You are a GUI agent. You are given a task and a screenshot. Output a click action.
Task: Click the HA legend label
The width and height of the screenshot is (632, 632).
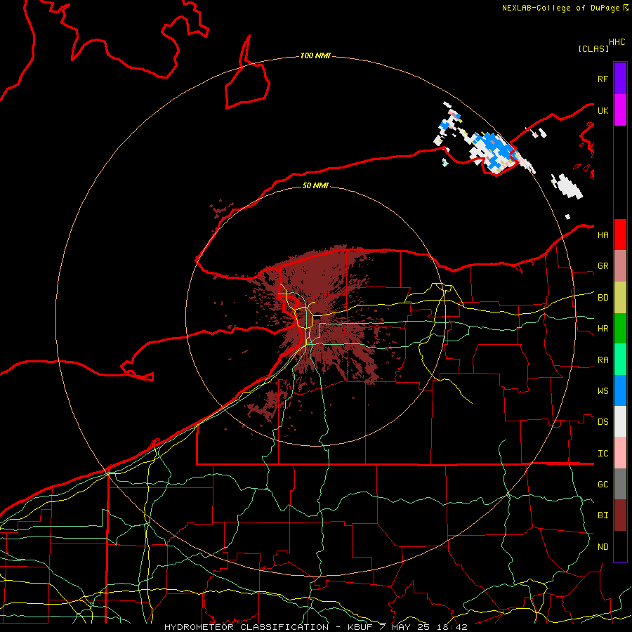[603, 235]
